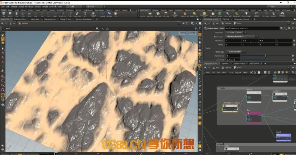Image resolution: width=296 pixels, height=155 pixels.
Task: Open the Windows menu
Action: point(29,7)
